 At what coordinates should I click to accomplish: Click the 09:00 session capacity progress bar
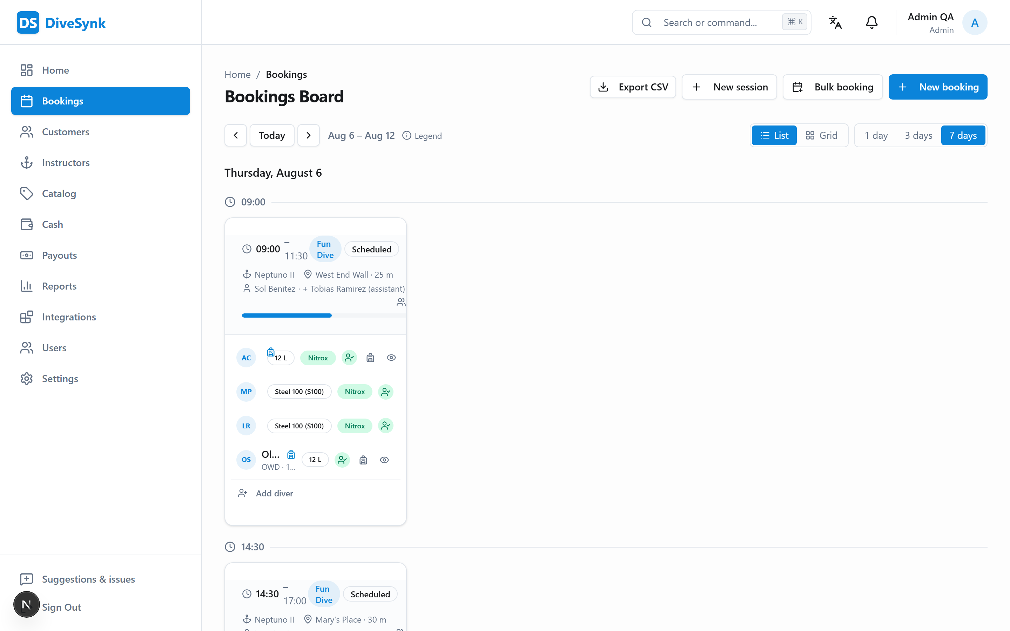click(x=324, y=315)
